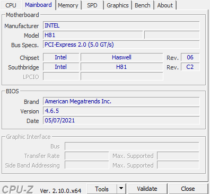Click the Chipset revision 06 field

(x=190, y=57)
